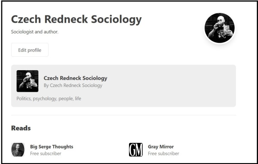Click the square publication thumbnail in the card
The image size is (258, 164).
[28, 81]
